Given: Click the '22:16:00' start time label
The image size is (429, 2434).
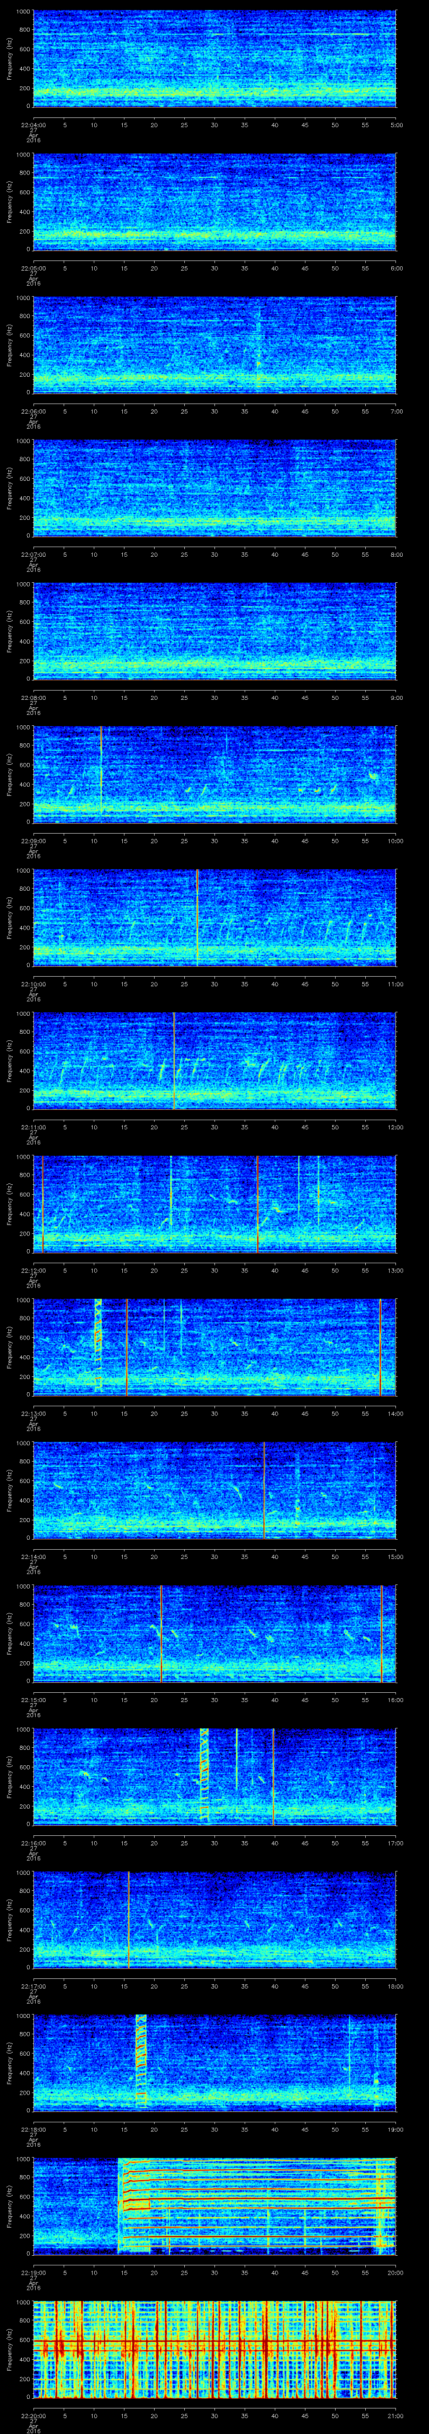Looking at the screenshot, I should click(x=33, y=1842).
